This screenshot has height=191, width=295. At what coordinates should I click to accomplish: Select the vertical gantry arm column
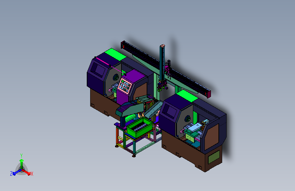[x=162, y=63]
